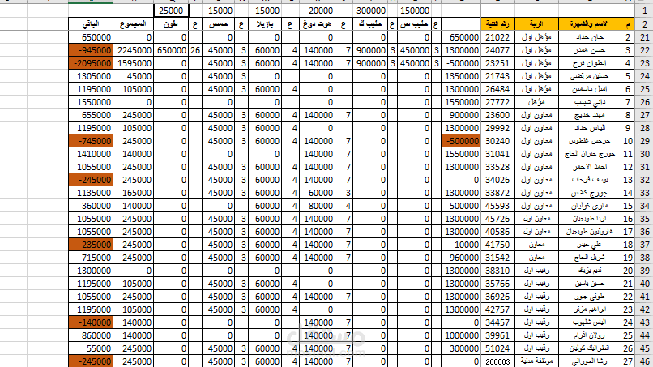Click the بازيلا header cell
The height and width of the screenshot is (367, 653).
[x=264, y=24]
